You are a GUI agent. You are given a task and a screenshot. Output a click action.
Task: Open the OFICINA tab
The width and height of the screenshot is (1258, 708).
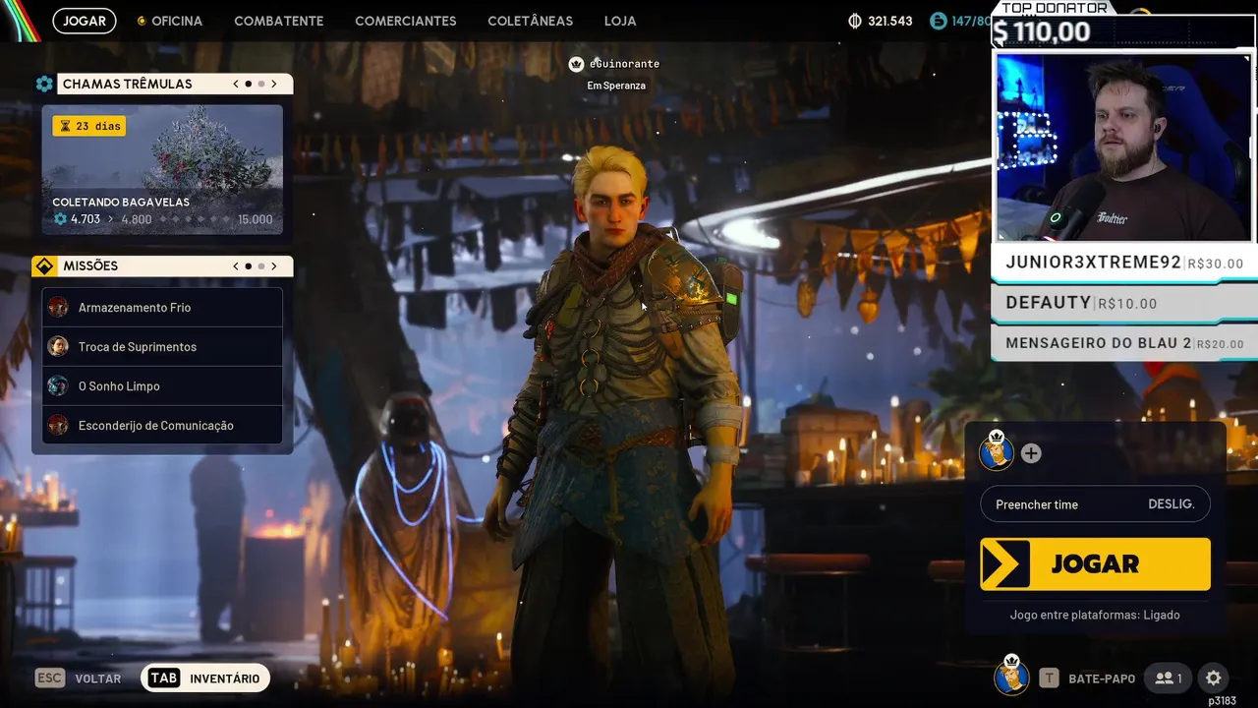click(169, 21)
